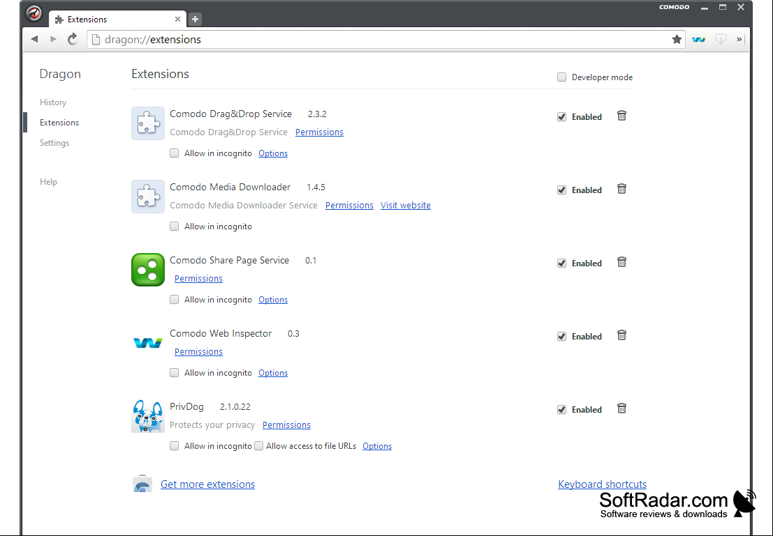The image size is (773, 536).
Task: Show hidden toolbar items with the chevron
Action: point(739,39)
